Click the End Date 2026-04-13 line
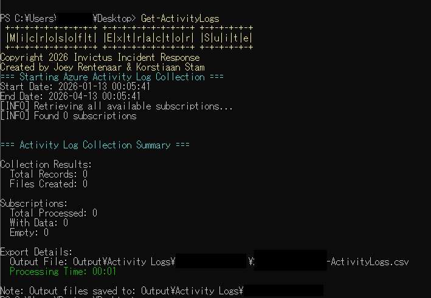This screenshot has width=431, height=298. tap(71, 97)
